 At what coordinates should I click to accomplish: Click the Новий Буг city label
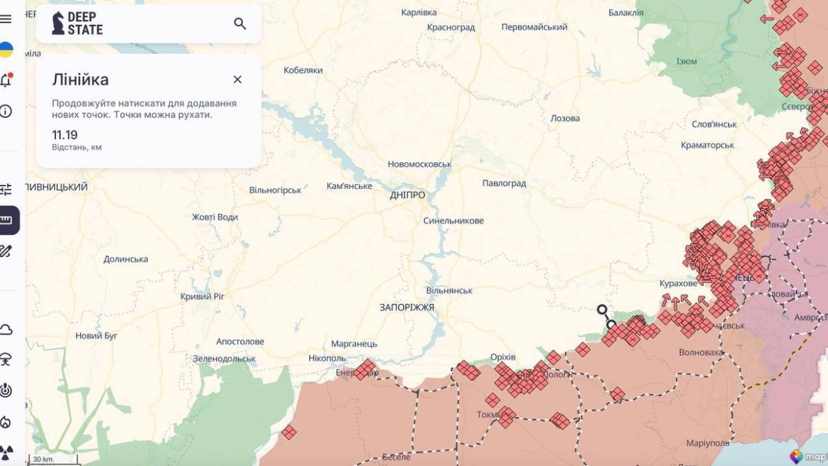coord(97,336)
